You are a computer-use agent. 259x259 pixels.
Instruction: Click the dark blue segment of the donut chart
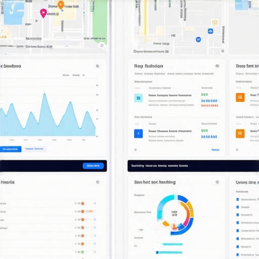[188, 228]
